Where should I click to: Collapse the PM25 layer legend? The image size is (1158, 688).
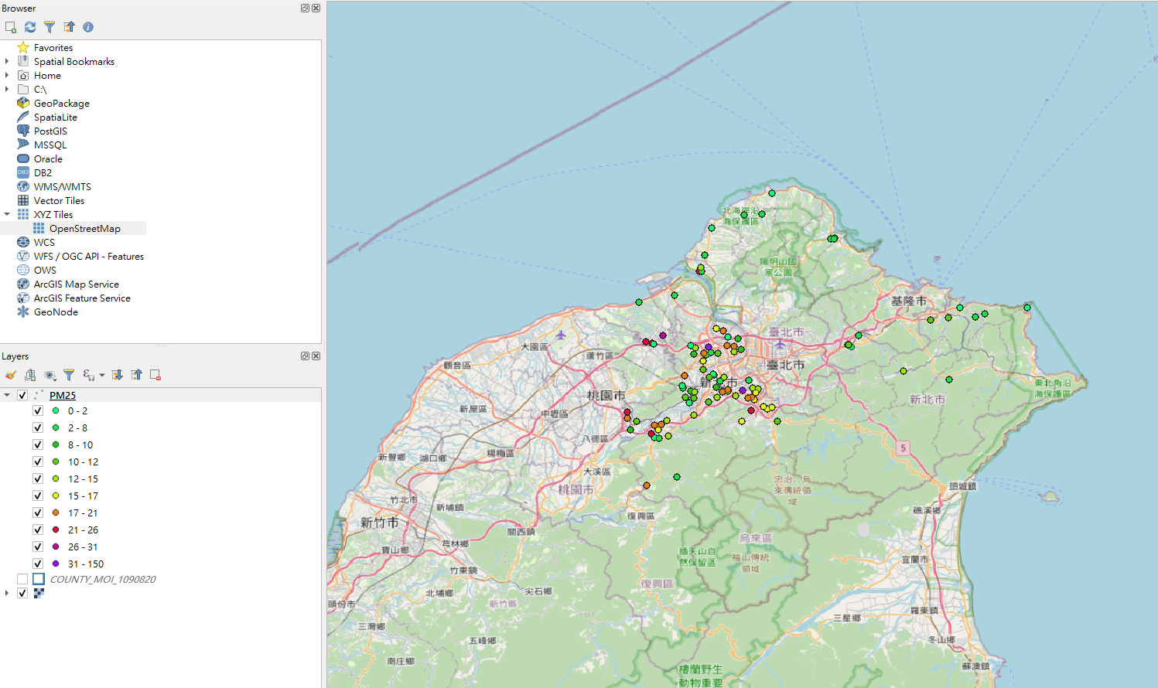coord(7,395)
